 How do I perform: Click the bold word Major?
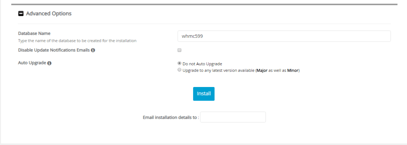click(262, 70)
